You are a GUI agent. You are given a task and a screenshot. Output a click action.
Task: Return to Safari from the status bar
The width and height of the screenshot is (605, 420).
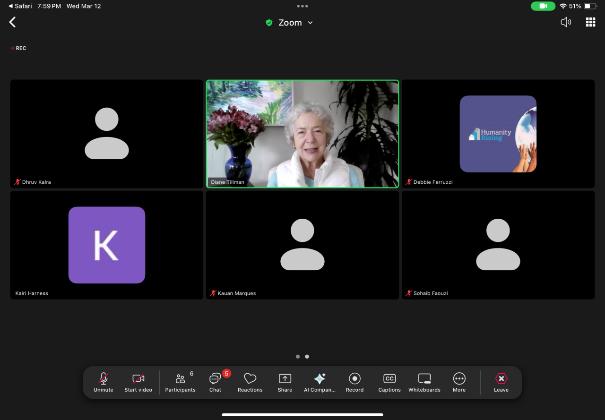point(20,6)
